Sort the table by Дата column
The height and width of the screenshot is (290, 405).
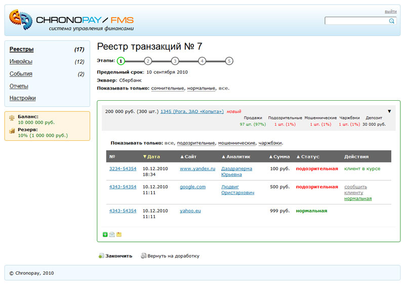click(x=153, y=157)
